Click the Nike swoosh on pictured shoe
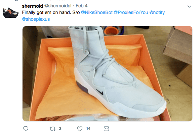The width and height of the screenshot is (196, 134). coord(100,92)
